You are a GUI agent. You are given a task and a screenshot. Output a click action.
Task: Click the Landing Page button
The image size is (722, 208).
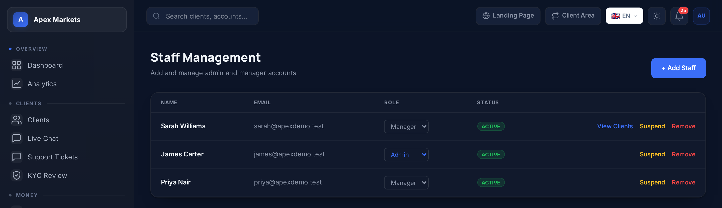[x=508, y=16]
